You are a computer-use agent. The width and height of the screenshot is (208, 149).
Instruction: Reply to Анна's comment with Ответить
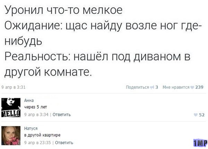[x=62, y=114]
